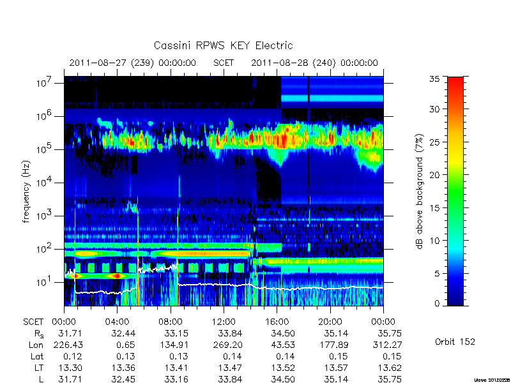Click the 'Orbit 152' label

pyautogui.click(x=455, y=342)
